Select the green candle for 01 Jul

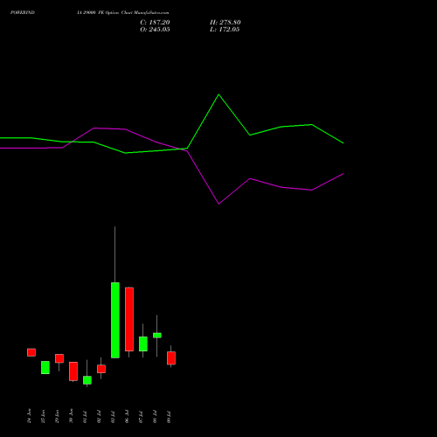[87, 380]
